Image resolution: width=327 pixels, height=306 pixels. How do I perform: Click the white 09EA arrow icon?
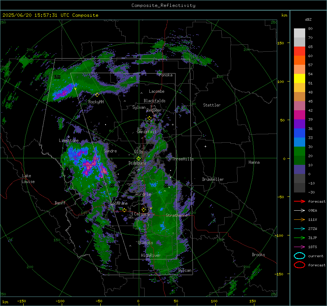(x=299, y=210)
